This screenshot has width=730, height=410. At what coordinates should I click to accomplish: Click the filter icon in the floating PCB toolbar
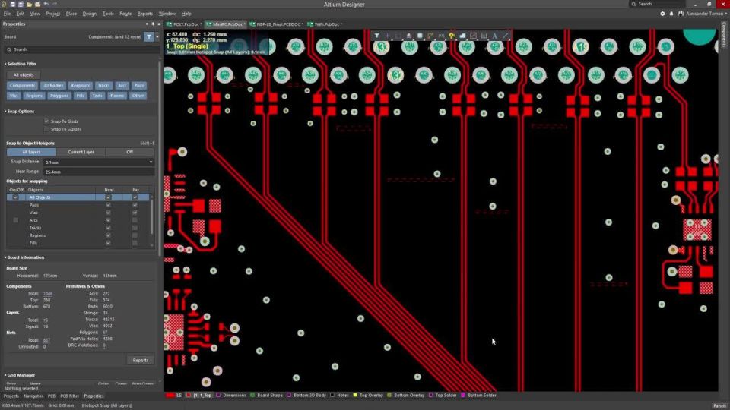click(376, 36)
